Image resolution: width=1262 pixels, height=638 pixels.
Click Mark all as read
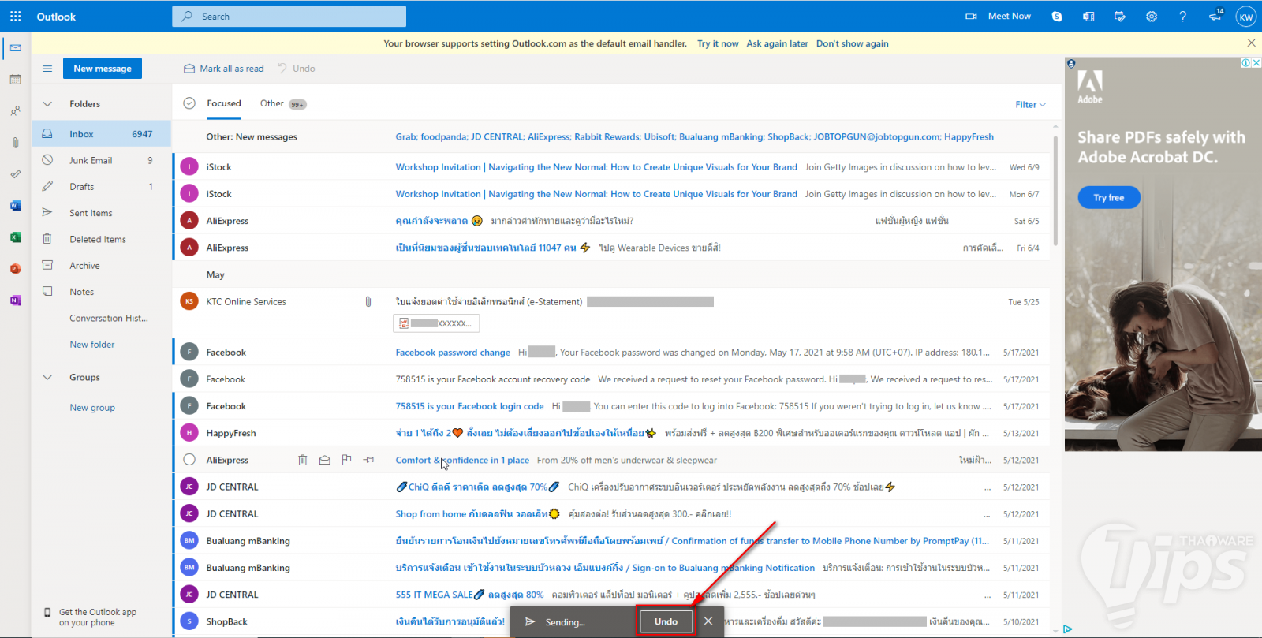coord(224,69)
